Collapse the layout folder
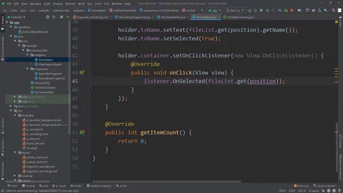 15,152
